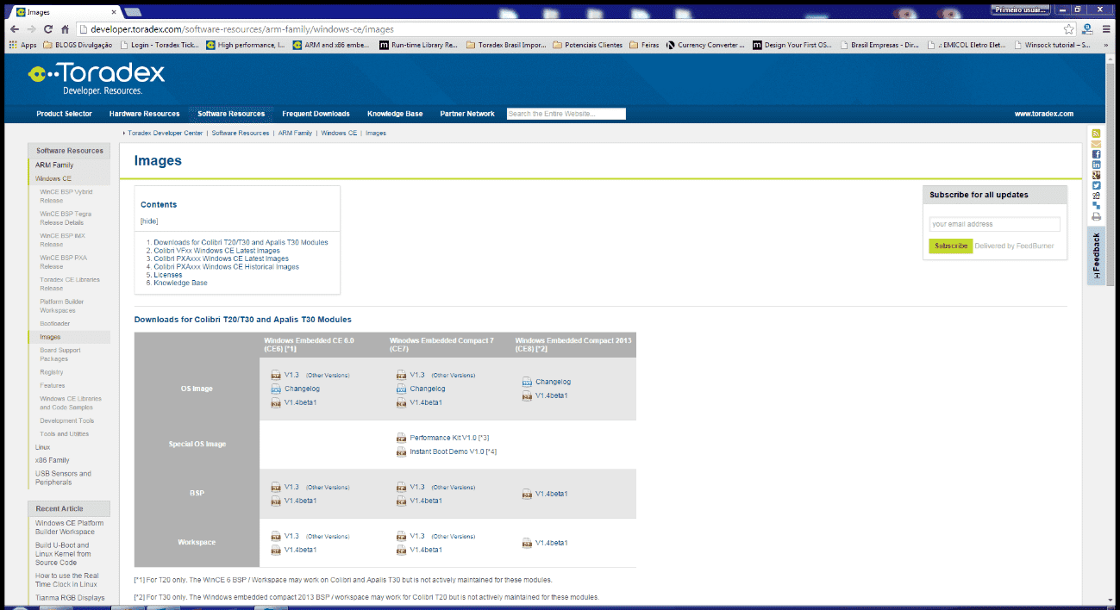Expand Other Versions for CE6 BSP

click(x=328, y=488)
